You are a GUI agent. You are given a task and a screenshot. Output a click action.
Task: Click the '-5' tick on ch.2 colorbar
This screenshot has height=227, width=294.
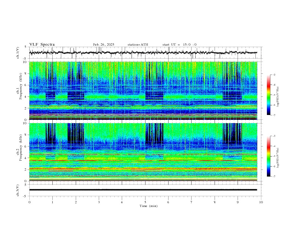tap(274, 156)
